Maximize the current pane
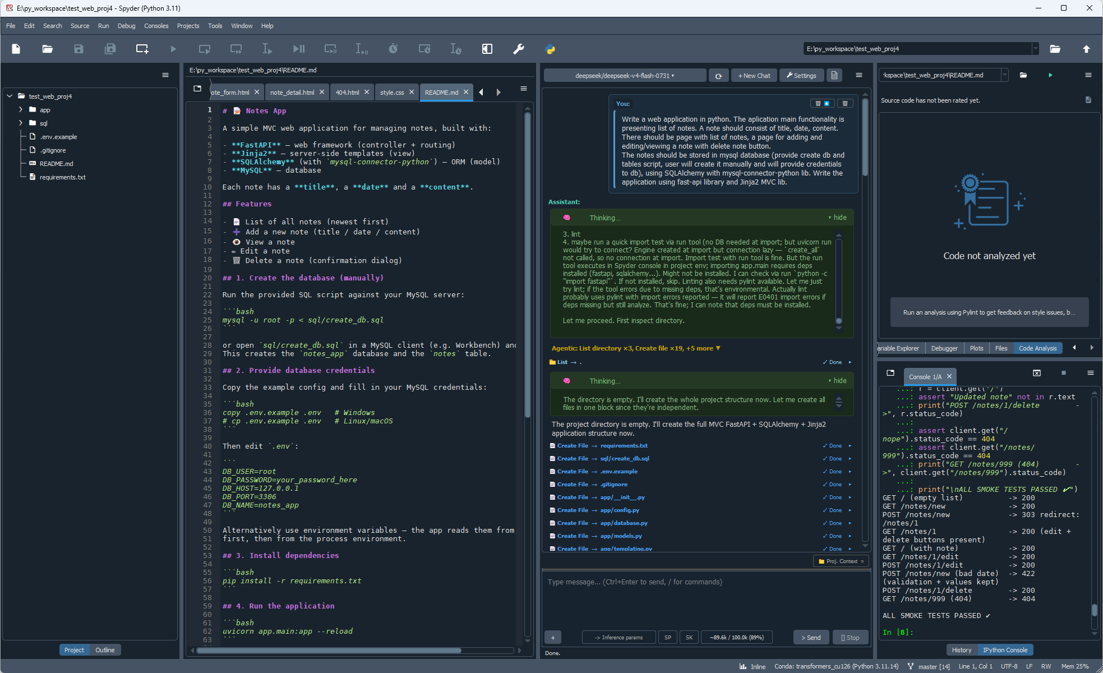The image size is (1103, 673). click(487, 49)
